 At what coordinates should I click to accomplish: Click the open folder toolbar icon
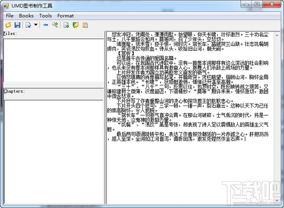click(8, 25)
